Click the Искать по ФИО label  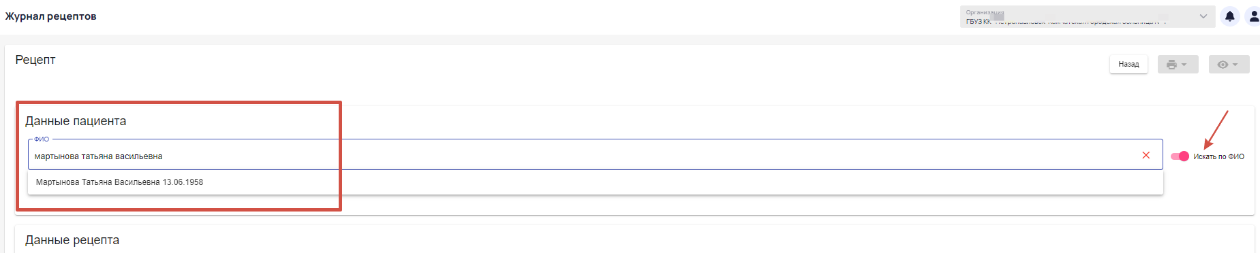pyautogui.click(x=1218, y=157)
